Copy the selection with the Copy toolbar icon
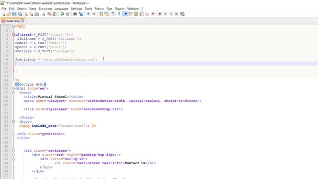The width and height of the screenshot is (318, 179). point(49,14)
